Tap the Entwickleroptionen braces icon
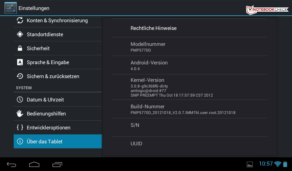Screen dimensions: 292x171 click(20, 128)
